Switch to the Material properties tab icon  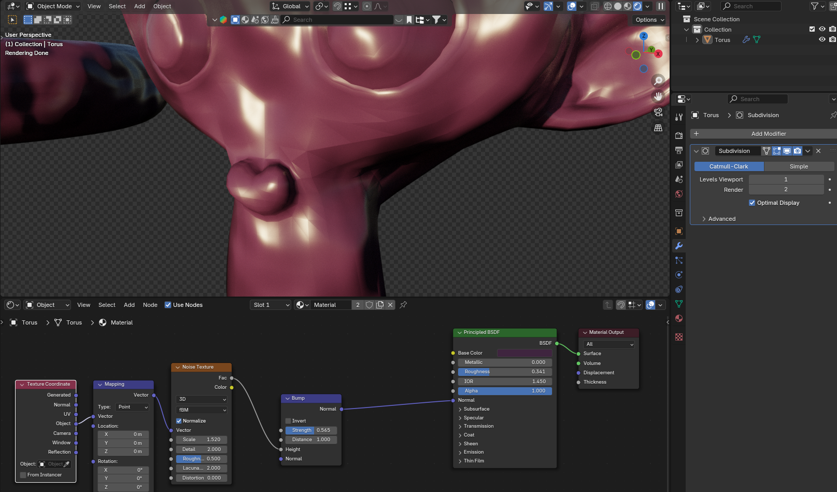point(679,318)
